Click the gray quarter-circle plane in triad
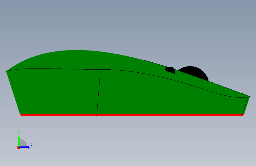The image size is (256, 166). point(23,143)
